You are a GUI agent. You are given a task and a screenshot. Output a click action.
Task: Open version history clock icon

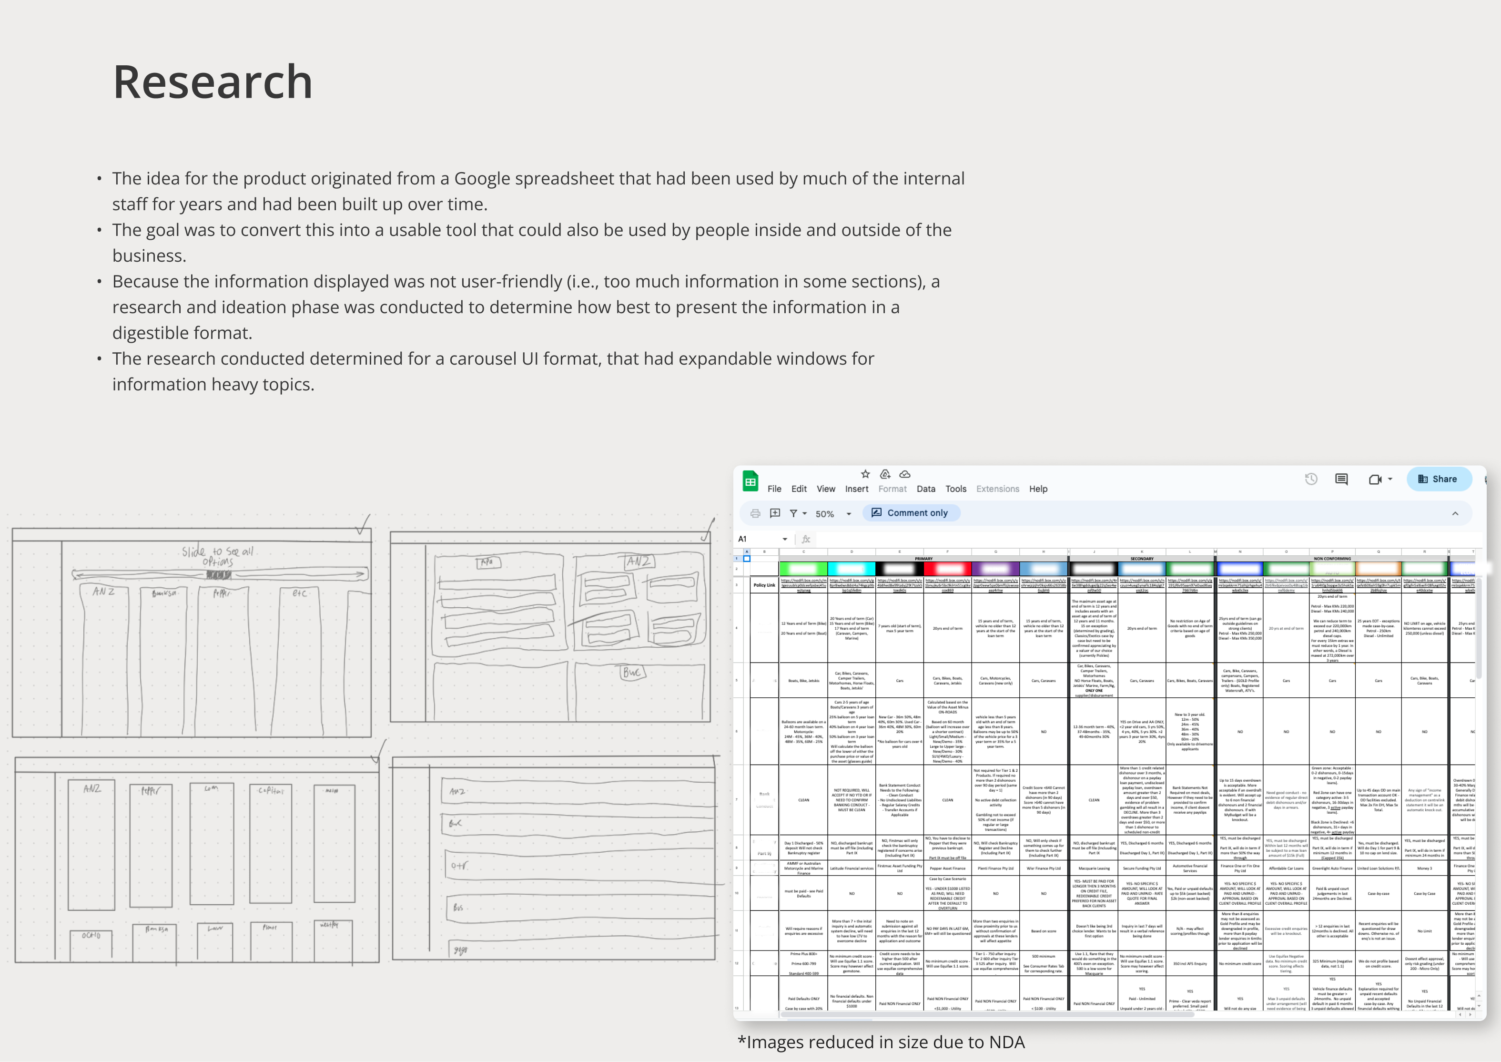click(x=1311, y=480)
